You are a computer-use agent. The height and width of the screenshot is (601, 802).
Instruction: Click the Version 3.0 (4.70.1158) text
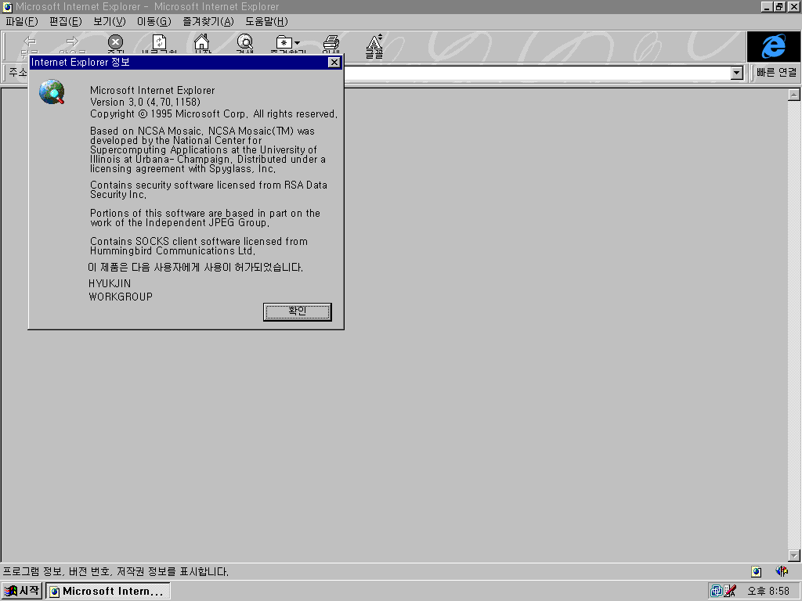145,103
